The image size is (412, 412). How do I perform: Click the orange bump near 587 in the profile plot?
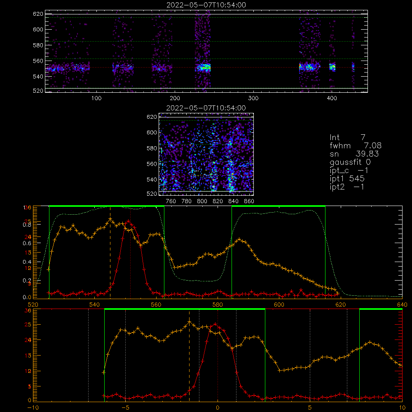click(239, 239)
